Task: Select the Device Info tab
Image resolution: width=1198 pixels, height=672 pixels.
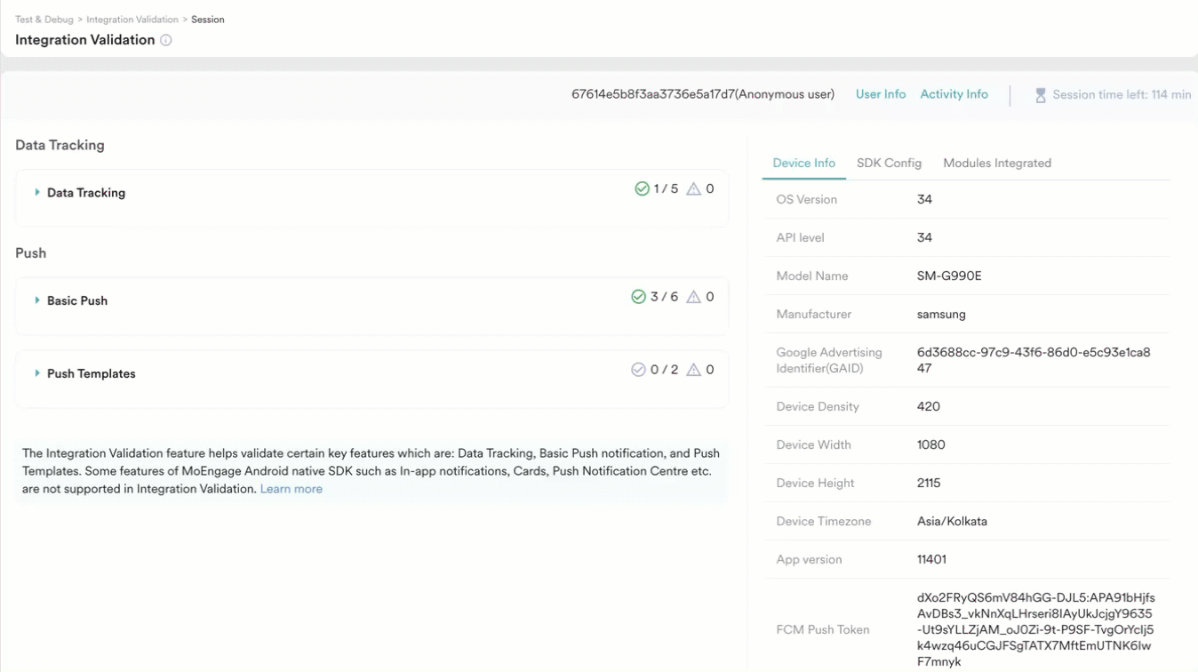Action: tap(803, 164)
